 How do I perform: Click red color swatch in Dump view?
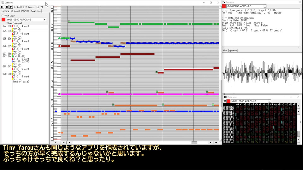[x=229, y=101]
